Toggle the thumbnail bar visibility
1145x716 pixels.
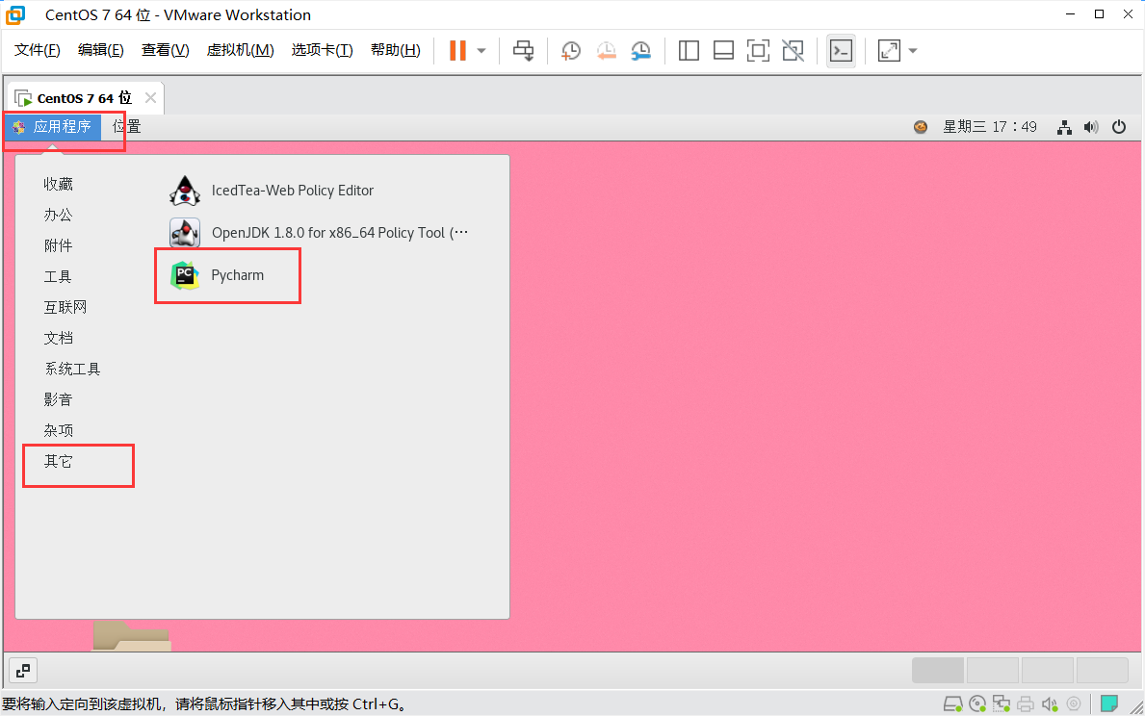(723, 50)
